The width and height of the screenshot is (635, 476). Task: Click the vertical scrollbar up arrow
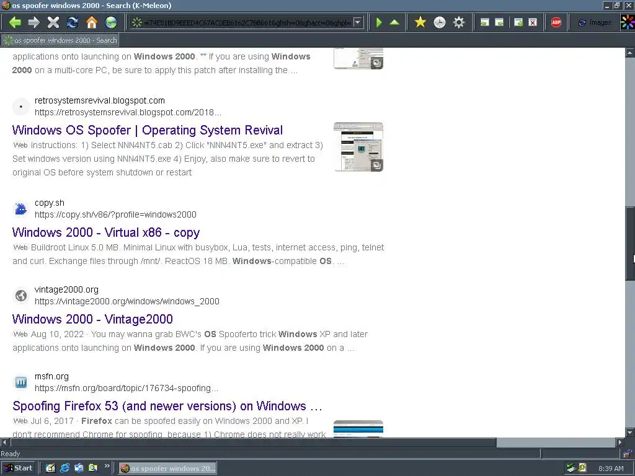click(630, 53)
